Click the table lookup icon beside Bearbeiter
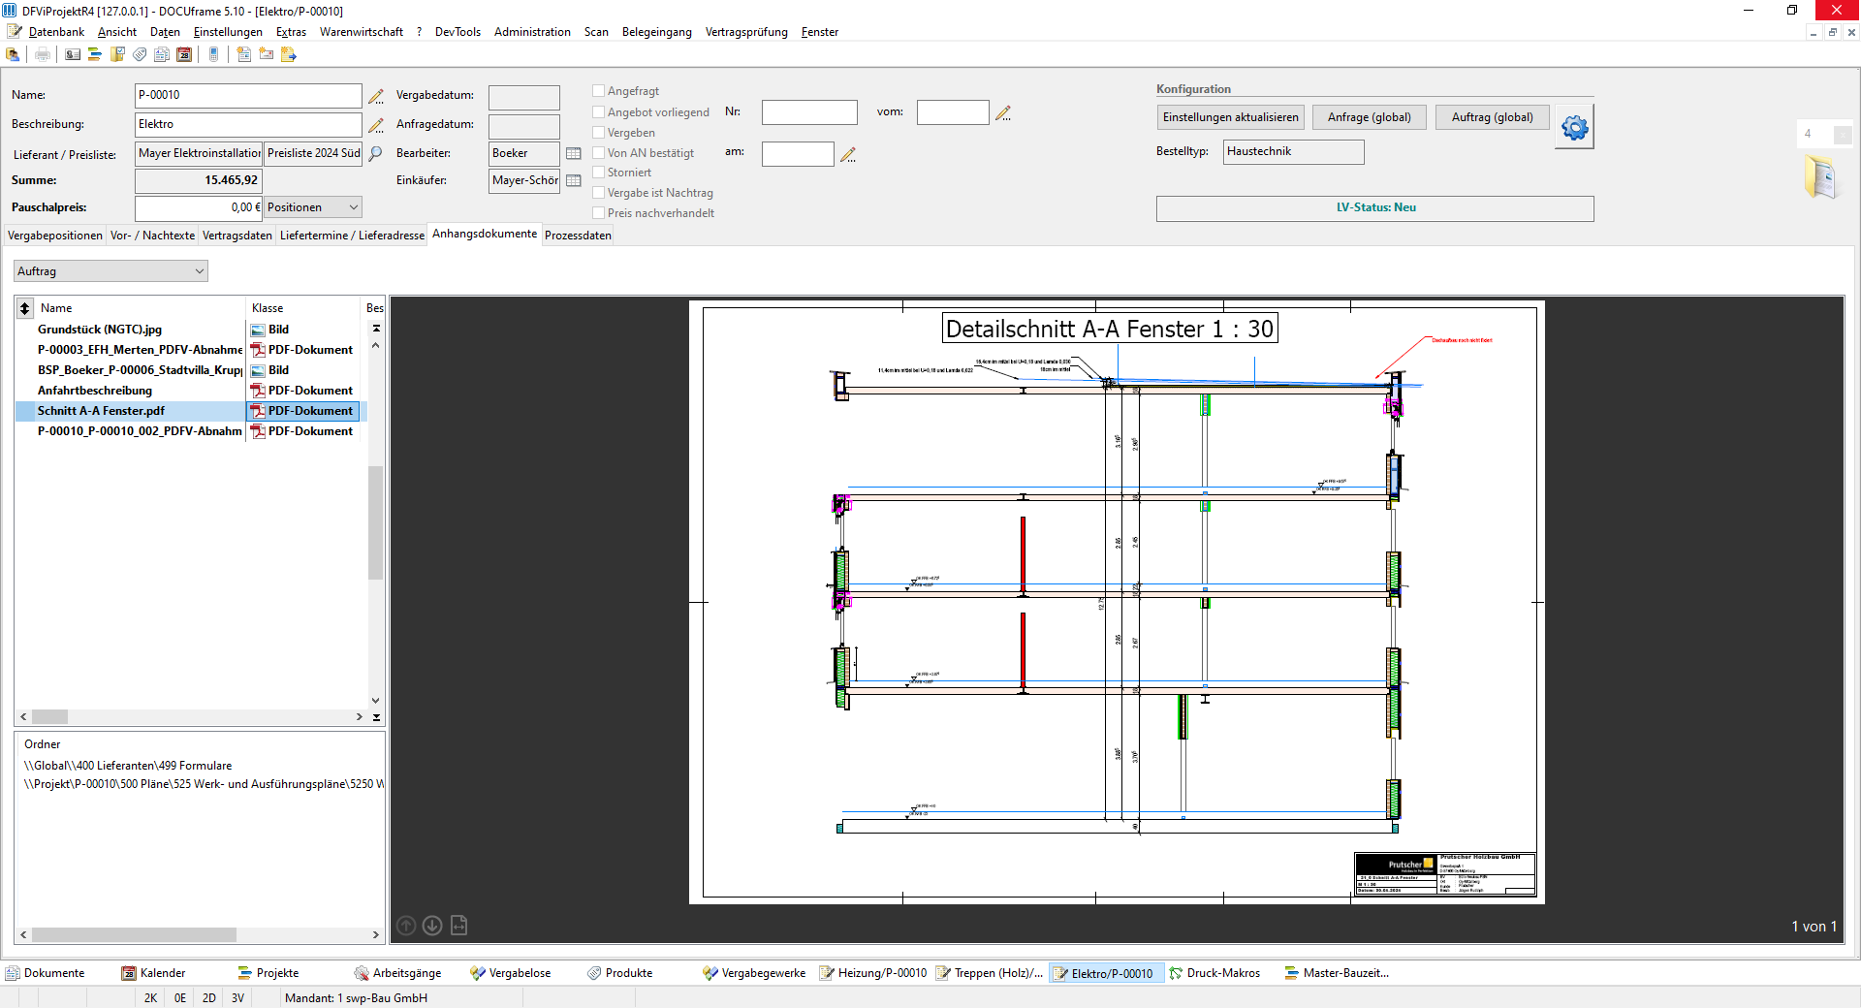1861x1008 pixels. click(574, 153)
